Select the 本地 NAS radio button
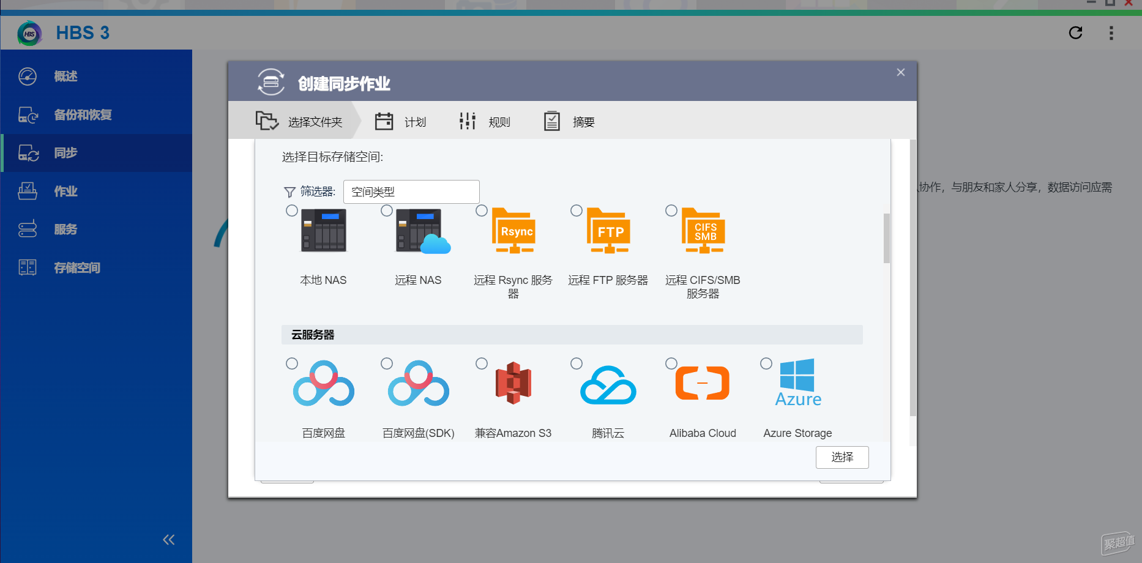The height and width of the screenshot is (563, 1142). pos(292,211)
